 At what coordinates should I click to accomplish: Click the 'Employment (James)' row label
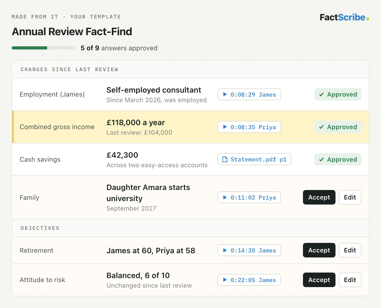[x=52, y=94]
